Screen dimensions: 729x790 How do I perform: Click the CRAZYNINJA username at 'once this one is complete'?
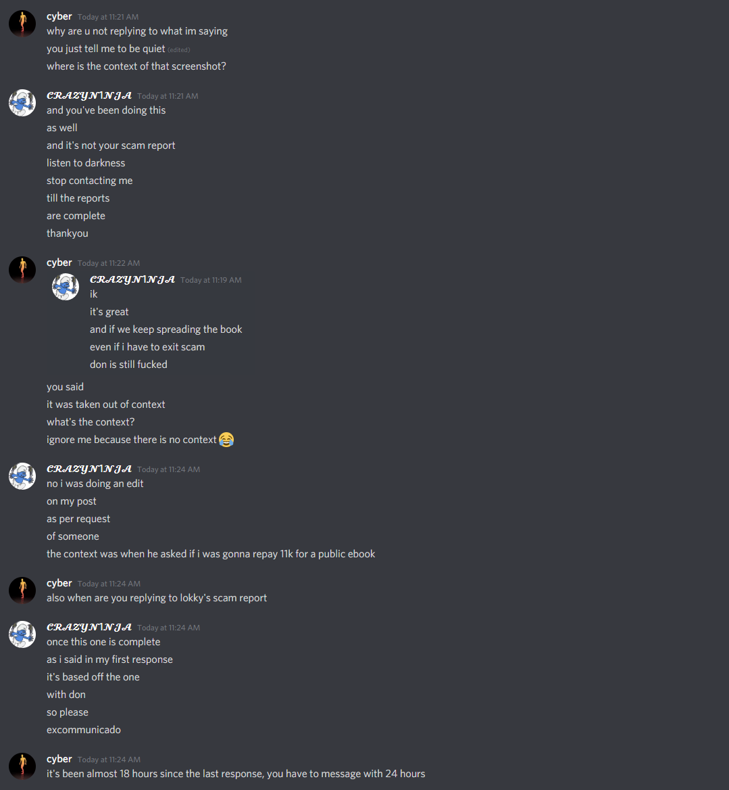[89, 627]
